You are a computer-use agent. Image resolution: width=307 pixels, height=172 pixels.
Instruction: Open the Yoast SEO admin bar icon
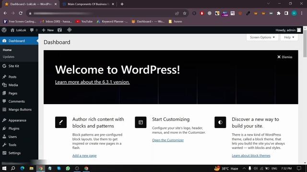59,30
